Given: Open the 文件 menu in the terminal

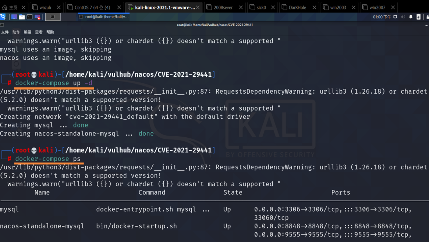Looking at the screenshot, I should (5, 32).
